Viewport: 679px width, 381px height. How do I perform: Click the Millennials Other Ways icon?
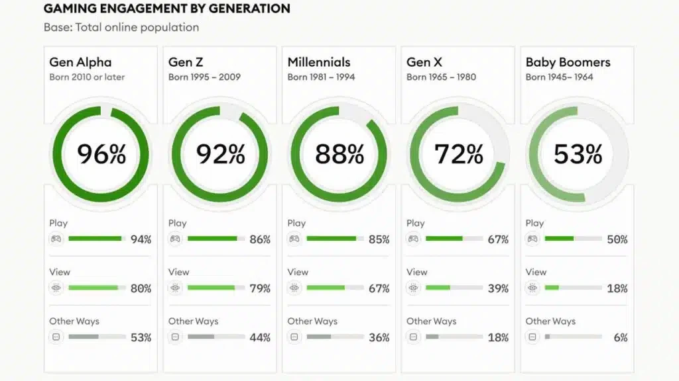[294, 337]
